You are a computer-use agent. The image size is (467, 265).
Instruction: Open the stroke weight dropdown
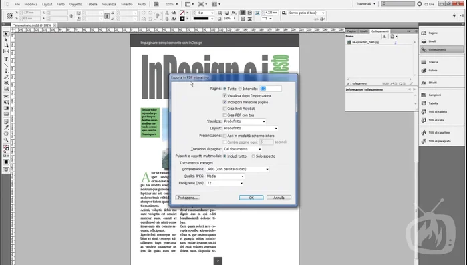tap(212, 13)
